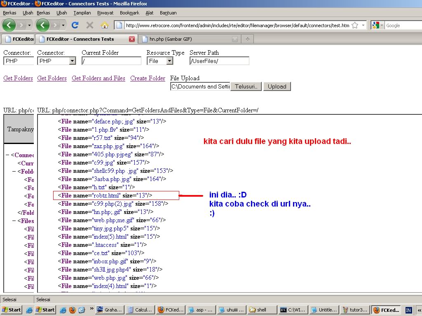Click the Current Folder input field

(111, 61)
